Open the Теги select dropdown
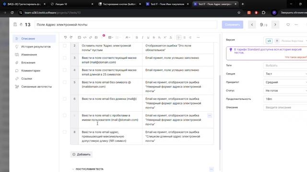The height and width of the screenshot is (172, 307). (285, 65)
